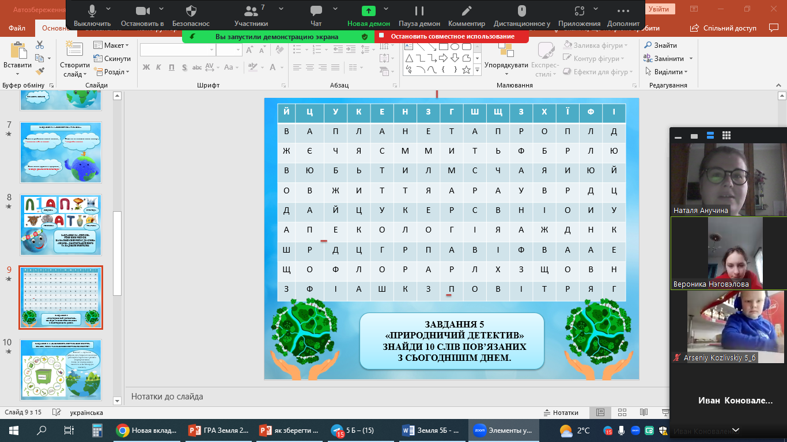
Task: Mute microphone in Zoom toolbar
Action: 92,14
